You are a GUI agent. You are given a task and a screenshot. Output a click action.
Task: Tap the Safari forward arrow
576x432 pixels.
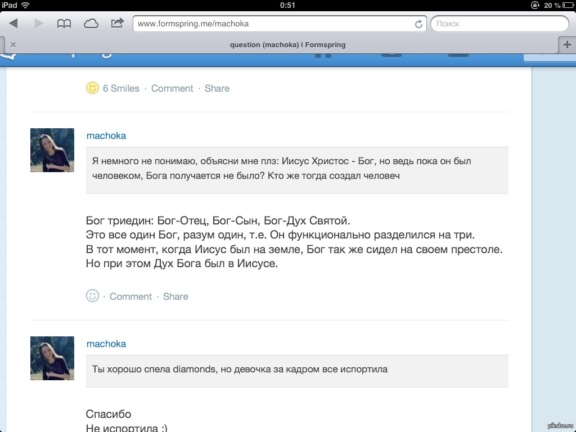click(39, 24)
